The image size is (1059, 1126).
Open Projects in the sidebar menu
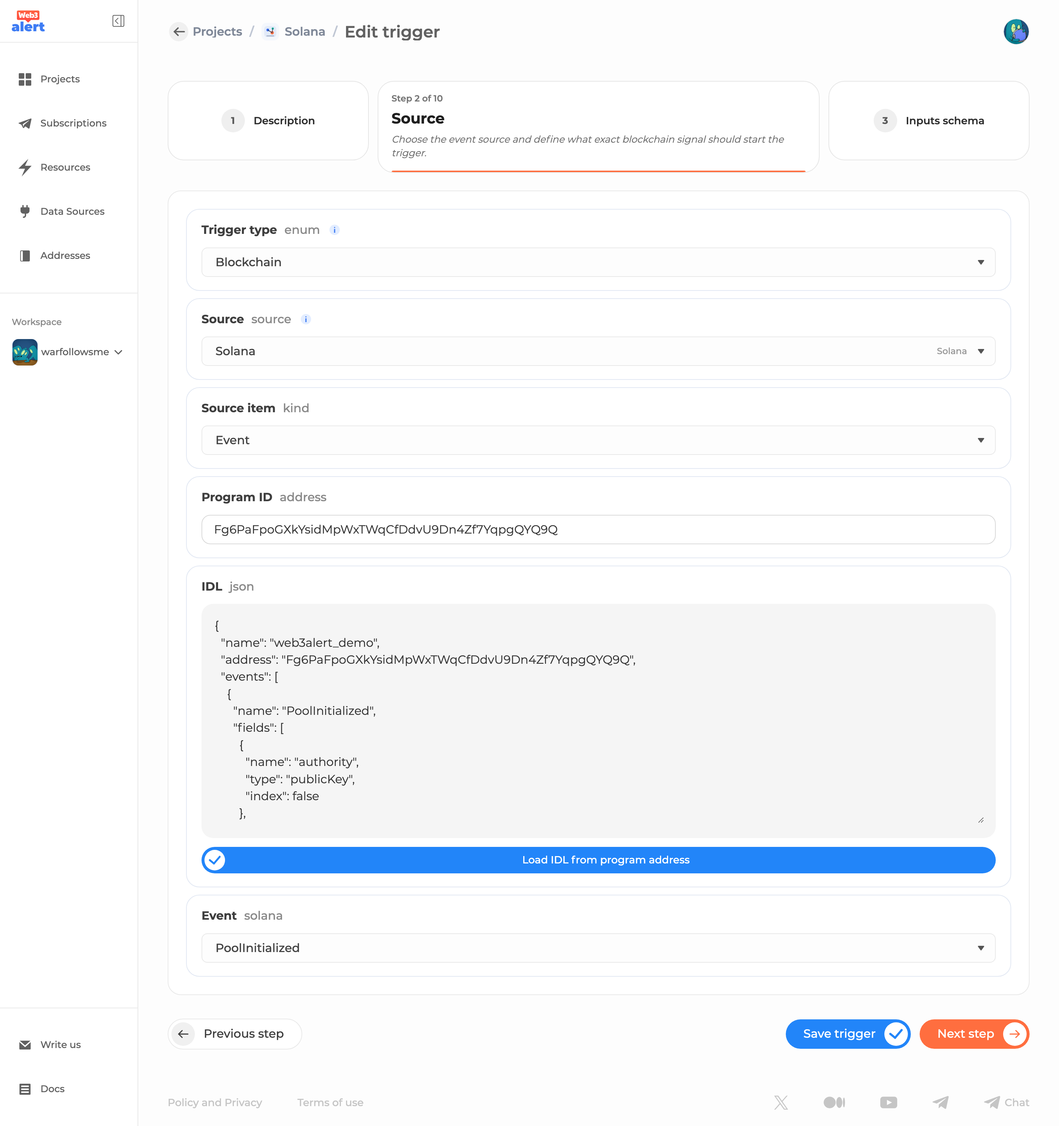60,79
